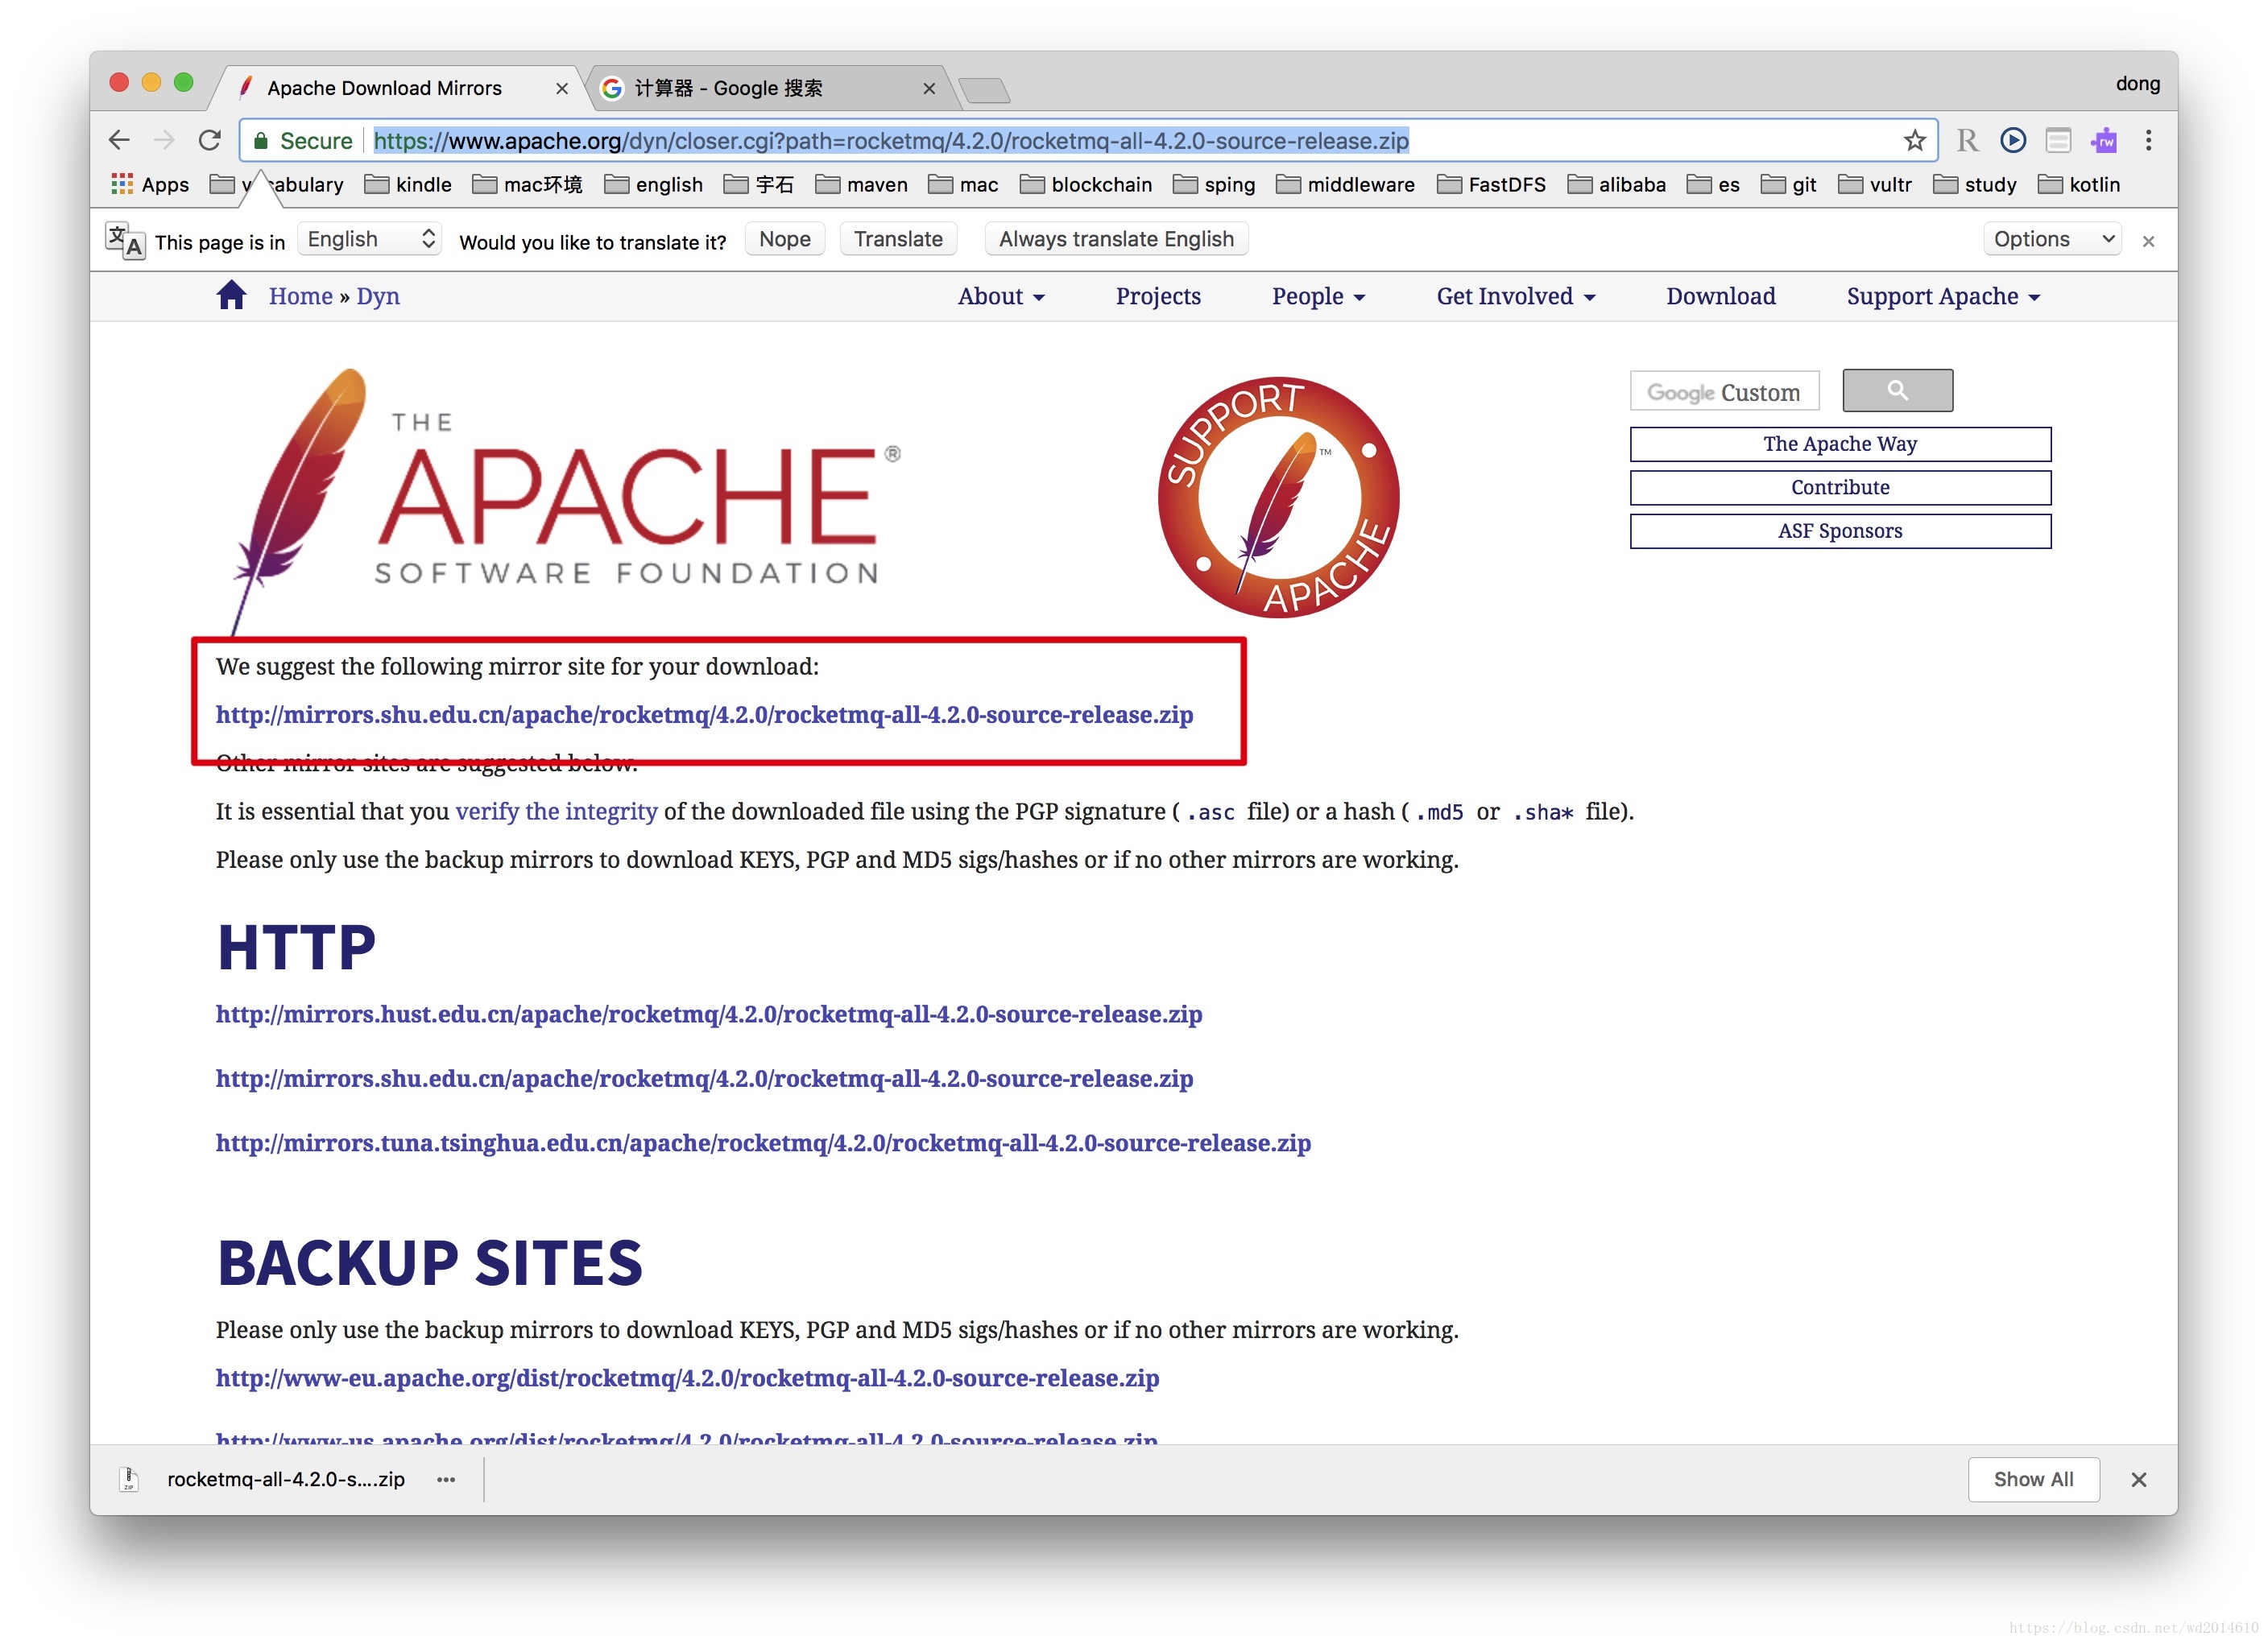This screenshot has width=2268, height=1644.
Task: Open the card-shaped extension icon
Action: click(2058, 141)
